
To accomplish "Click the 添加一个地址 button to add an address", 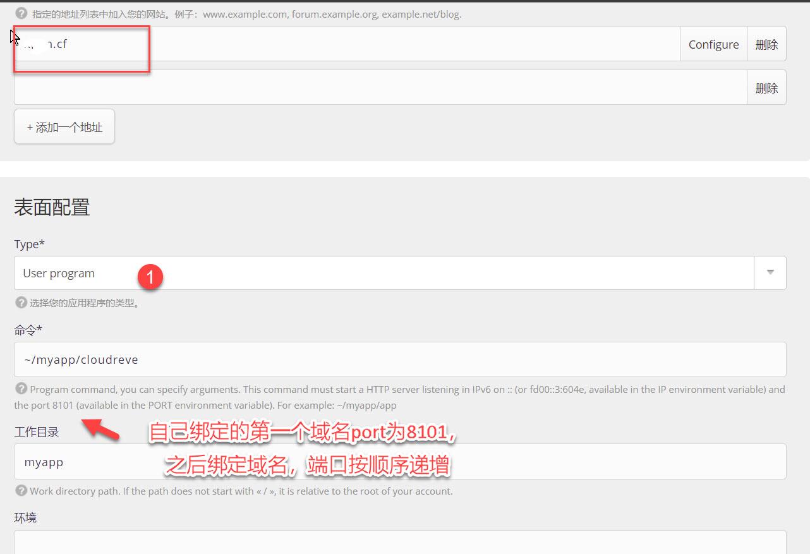I will tap(64, 126).
